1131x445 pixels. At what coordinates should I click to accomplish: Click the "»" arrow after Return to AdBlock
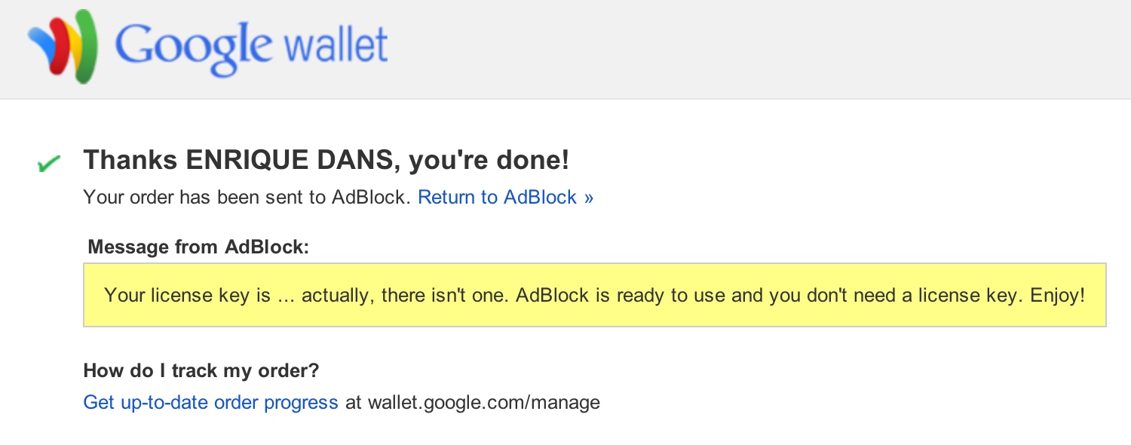588,198
